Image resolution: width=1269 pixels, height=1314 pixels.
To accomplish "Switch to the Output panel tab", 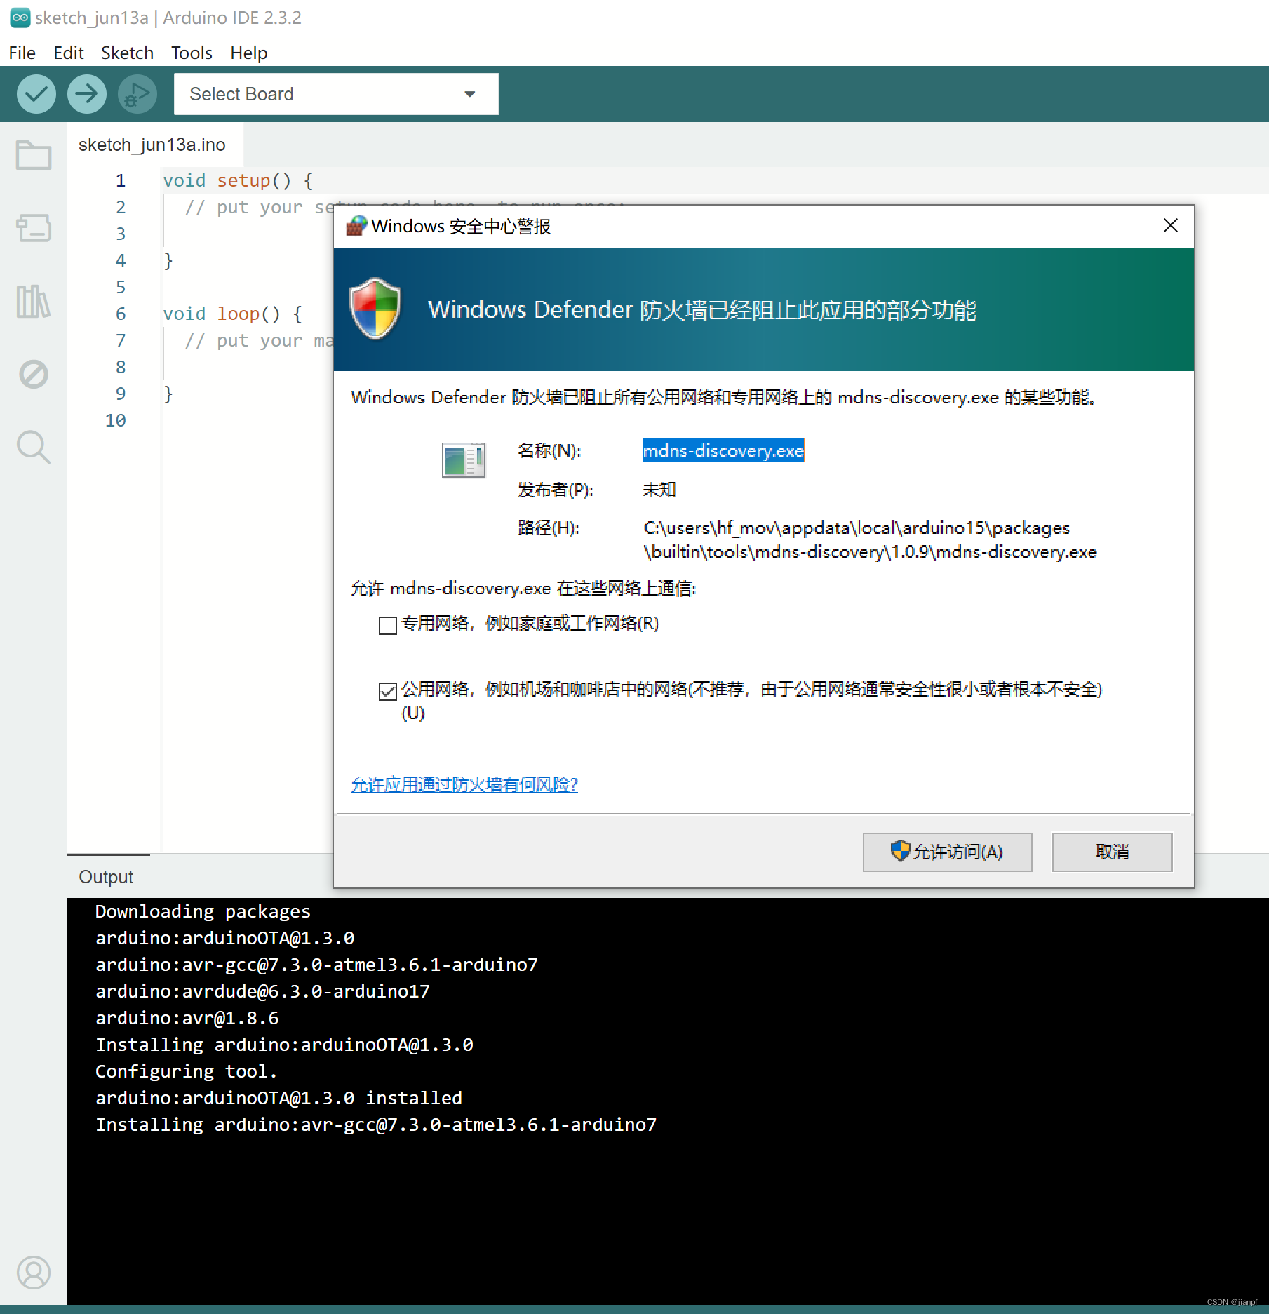I will [106, 877].
